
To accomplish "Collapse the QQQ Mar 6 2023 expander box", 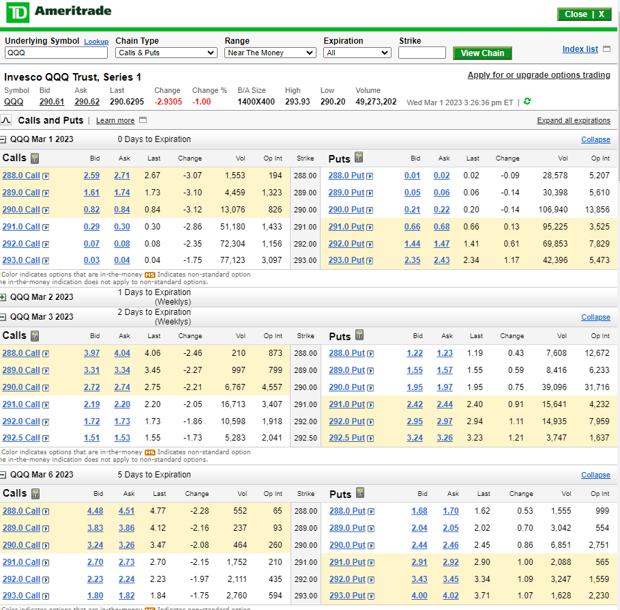I will pyautogui.click(x=3, y=475).
